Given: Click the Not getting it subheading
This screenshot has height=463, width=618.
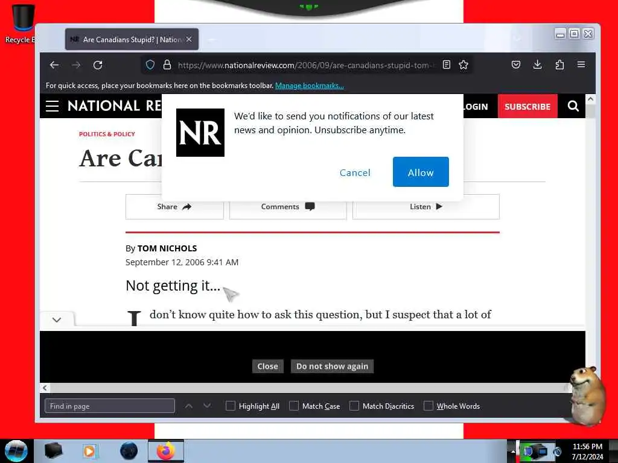Looking at the screenshot, I should 173,286.
